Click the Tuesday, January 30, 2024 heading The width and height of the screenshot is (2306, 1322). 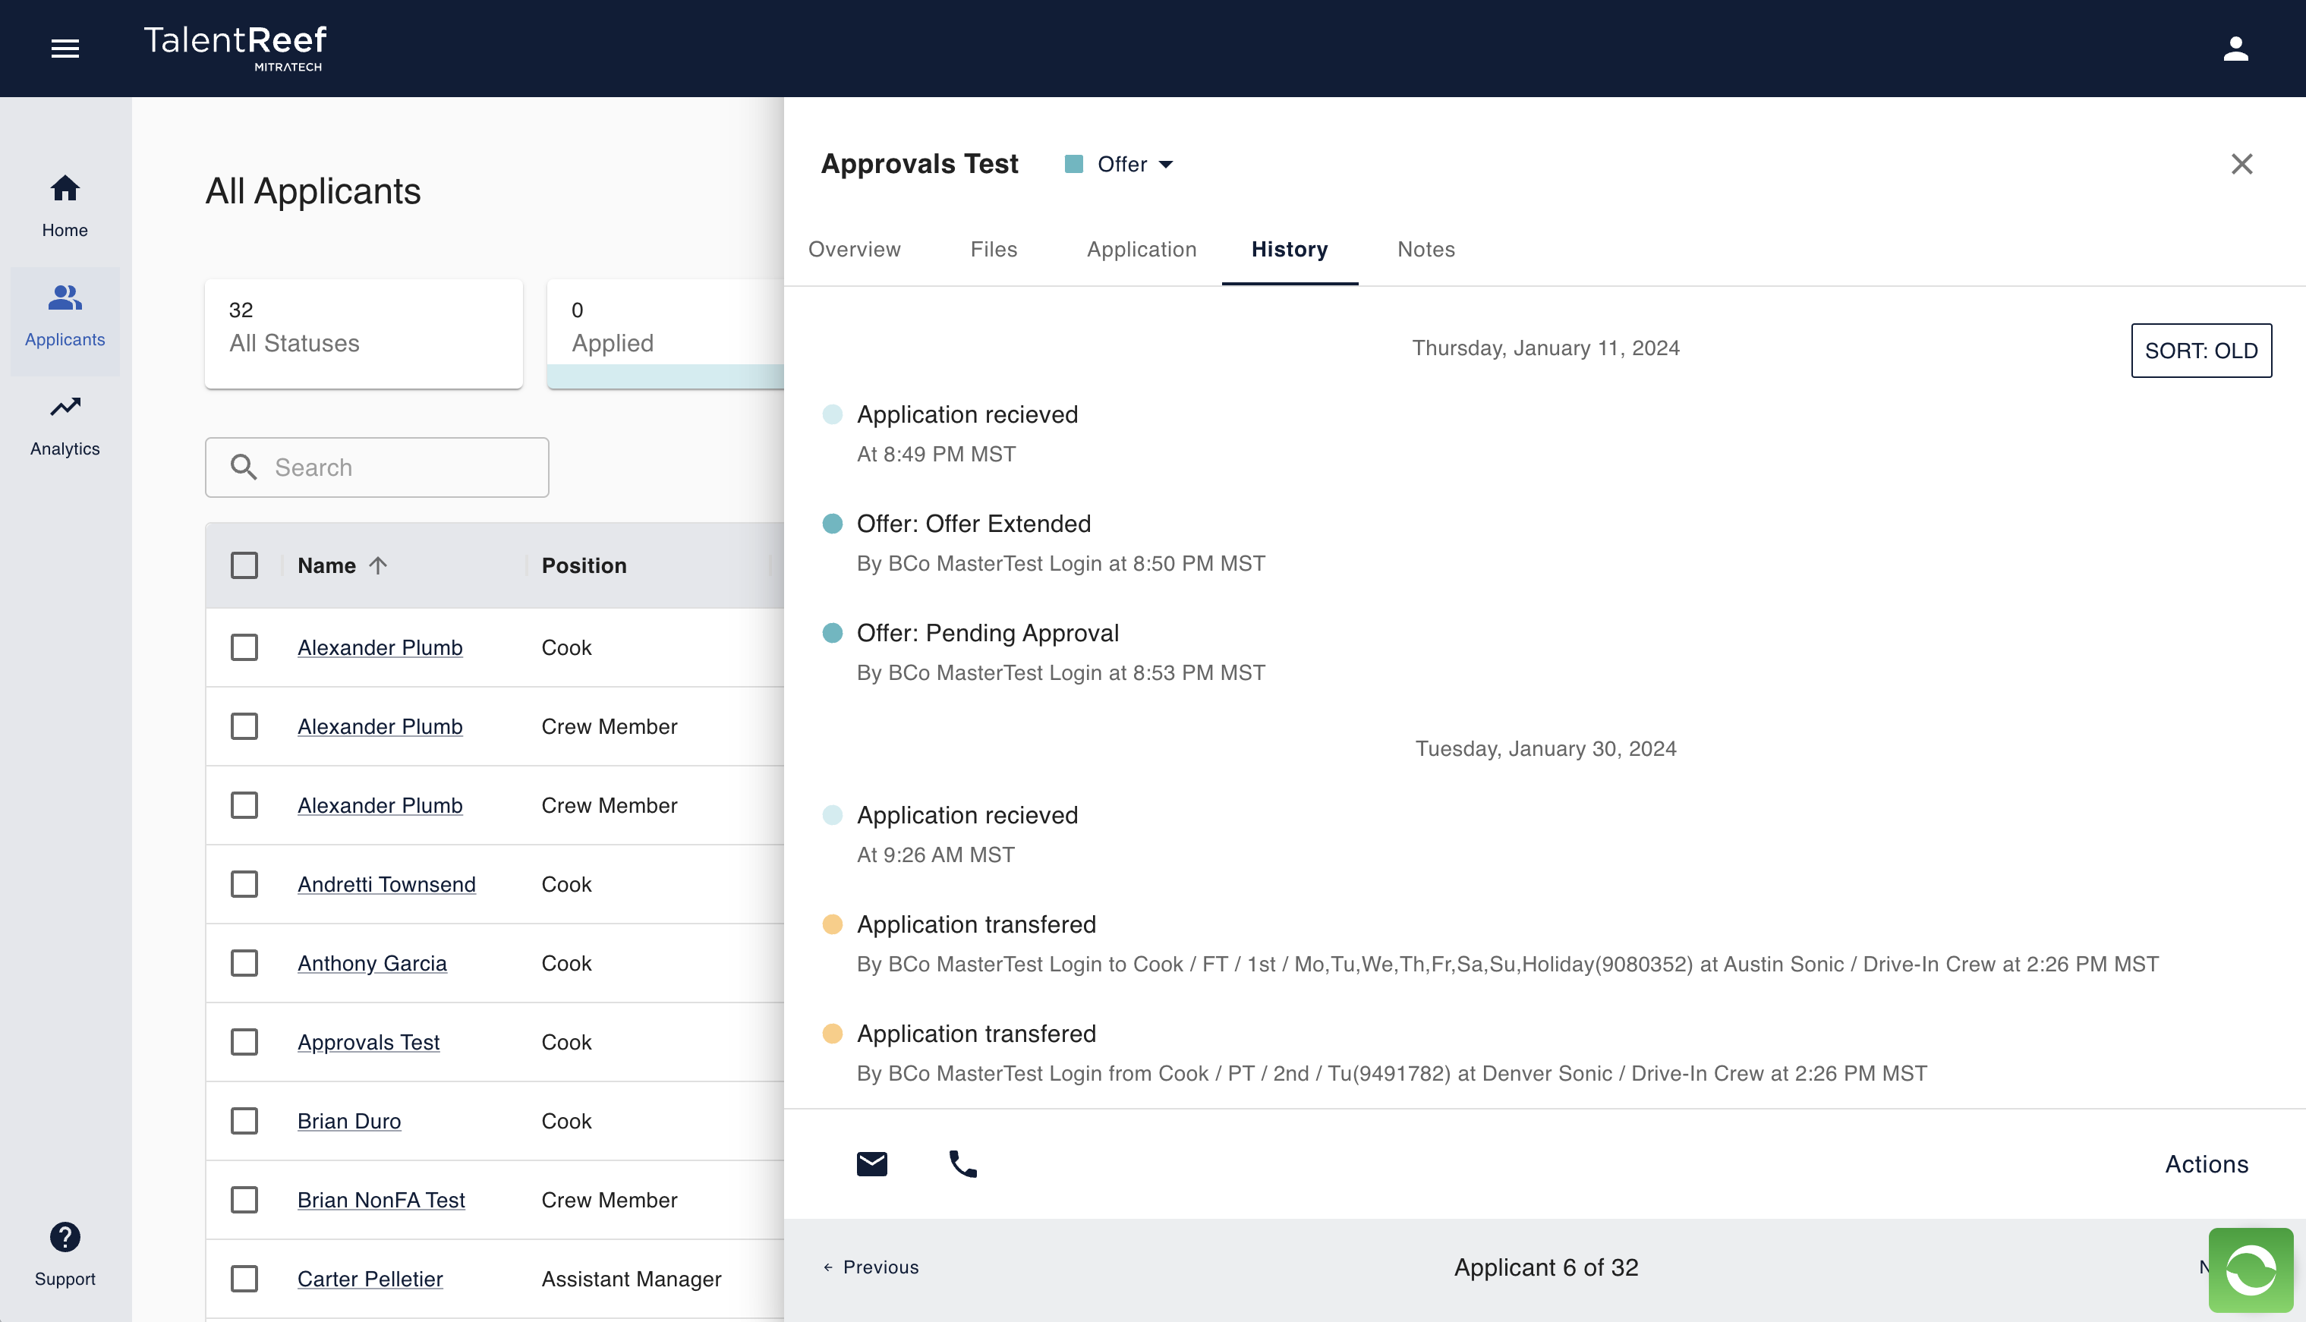[1545, 749]
